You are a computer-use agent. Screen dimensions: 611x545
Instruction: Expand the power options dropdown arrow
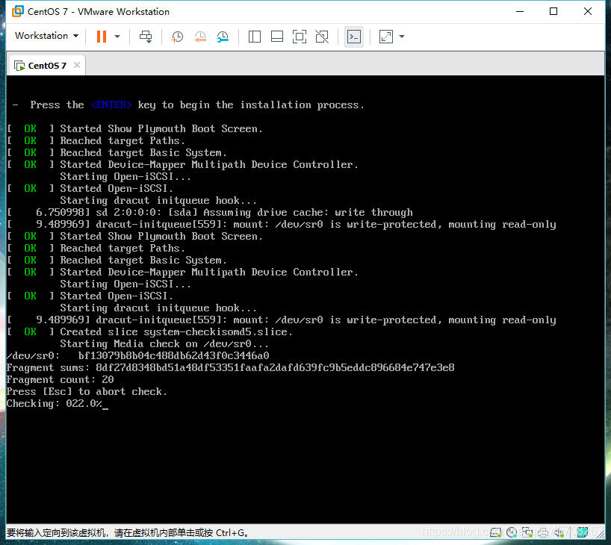[117, 37]
